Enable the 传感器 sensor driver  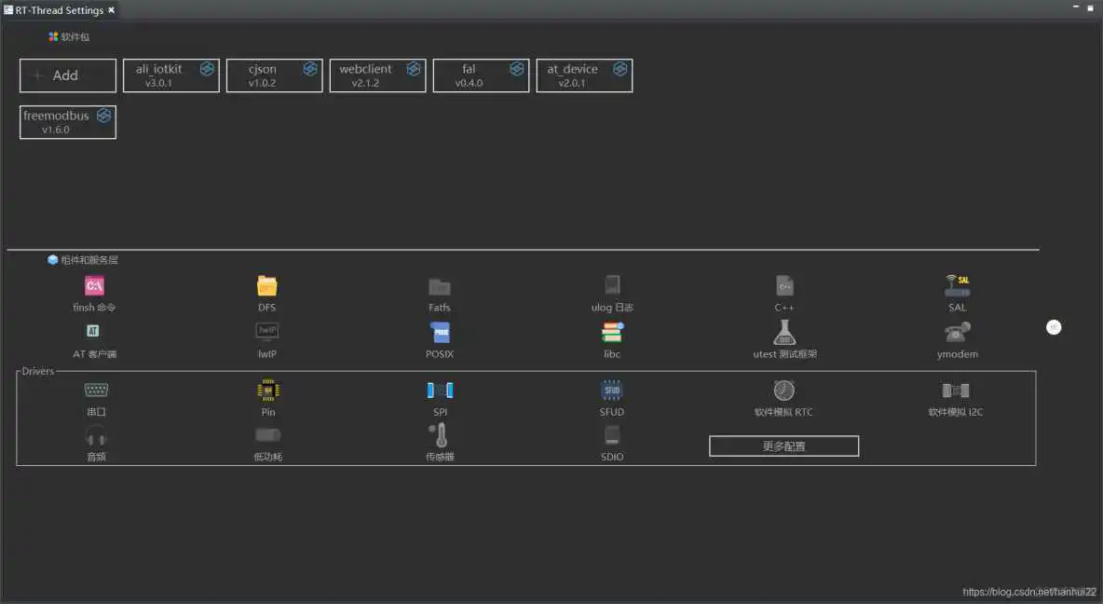pyautogui.click(x=439, y=434)
